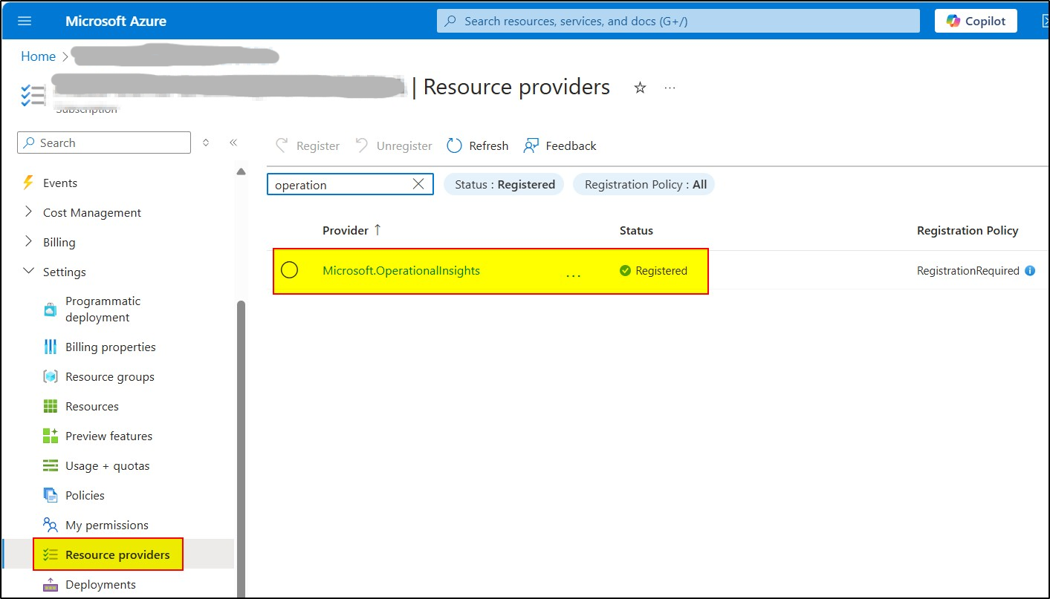
Task: Click the RegistrationRequired info icon
Action: 1030,271
